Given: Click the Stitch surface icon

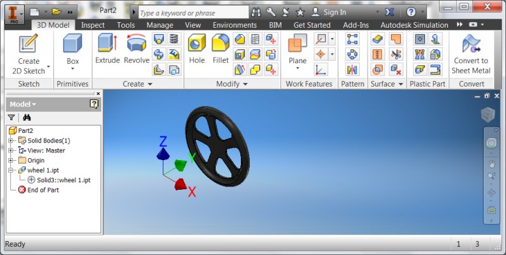Looking at the screenshot, I should (x=378, y=54).
